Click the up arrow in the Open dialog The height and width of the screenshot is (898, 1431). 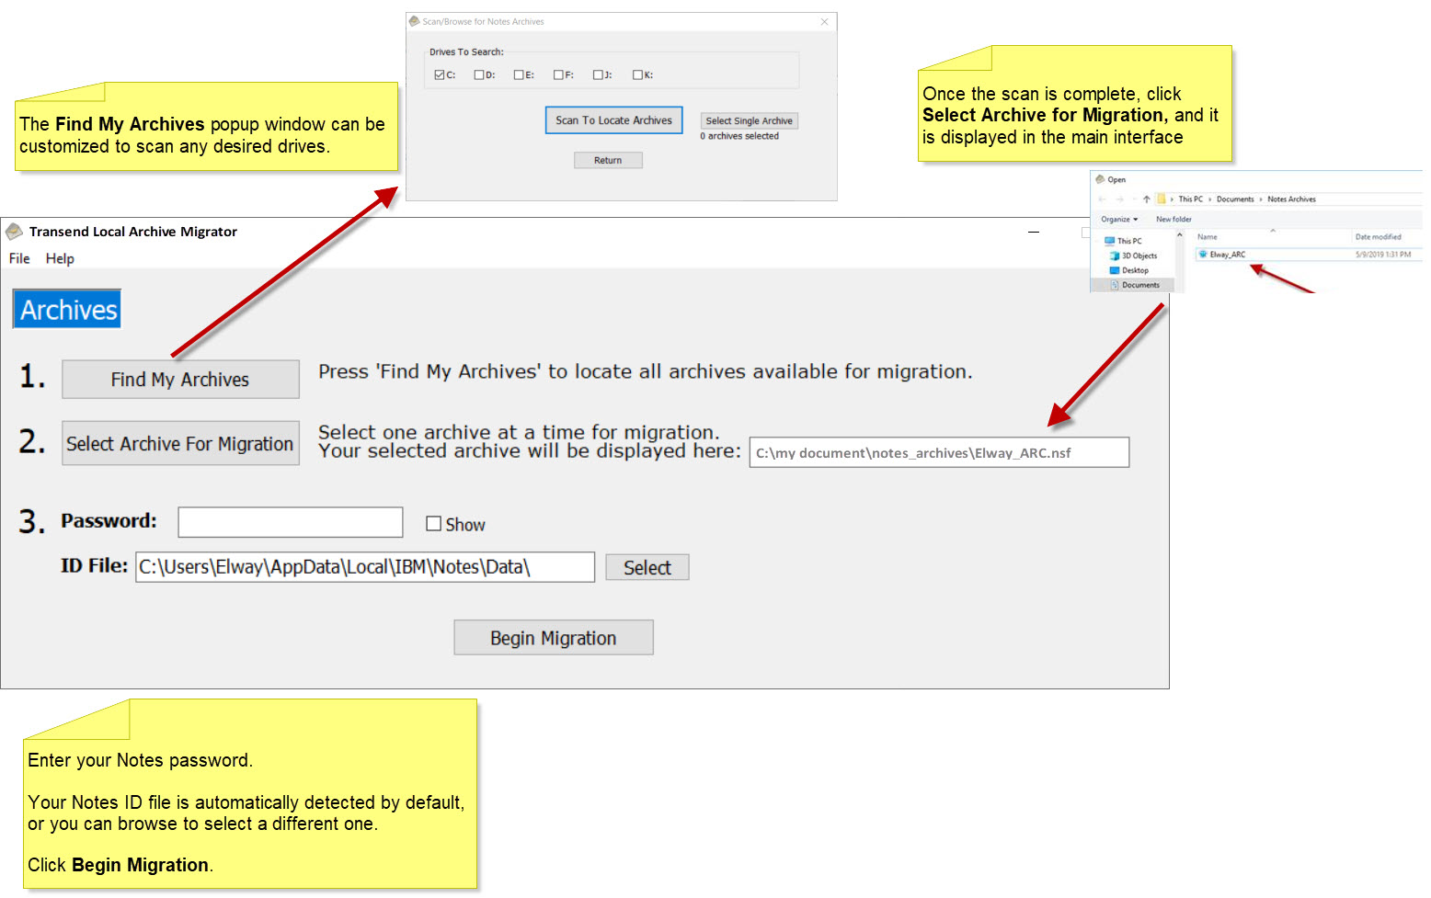[1147, 199]
